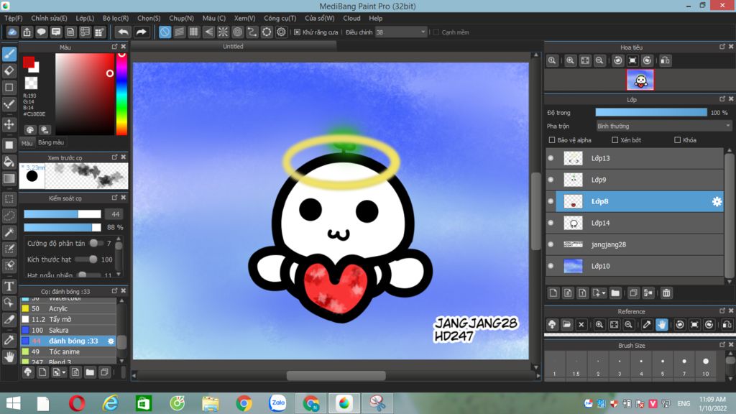
Task: Select the Tóc anime brush
Action: (68, 352)
